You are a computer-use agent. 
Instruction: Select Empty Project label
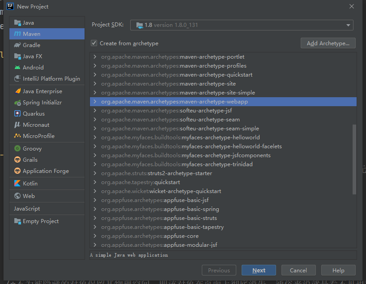41,221
